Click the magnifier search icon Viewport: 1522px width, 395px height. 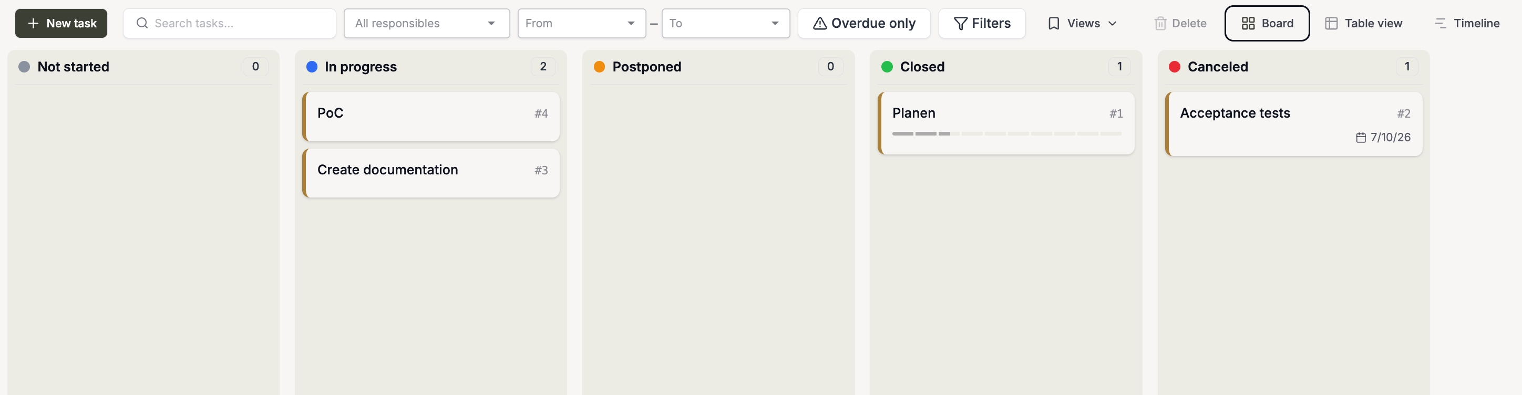142,23
